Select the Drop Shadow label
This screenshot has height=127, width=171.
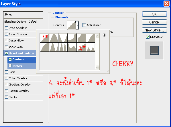(x=18, y=28)
